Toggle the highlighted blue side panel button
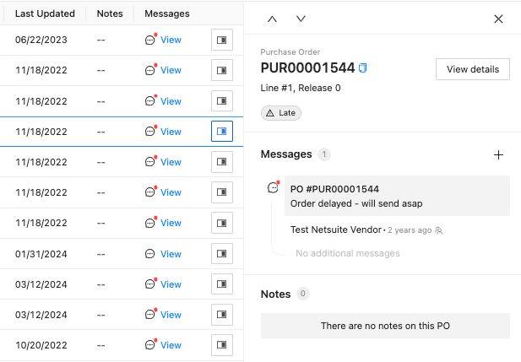Screen dimensions: 521x362 coord(222,132)
